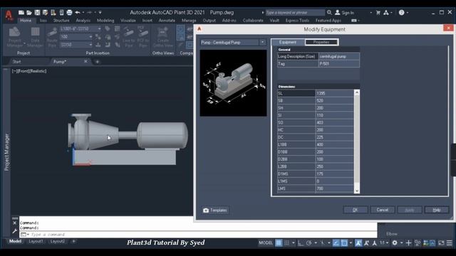Click the workspace gear icon in status bar
This screenshot has height=256, width=456.
(x=395, y=242)
